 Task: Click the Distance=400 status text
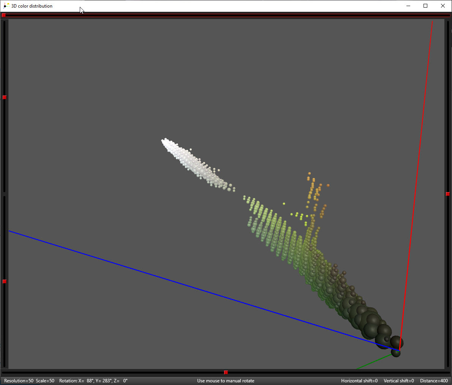pos(434,381)
